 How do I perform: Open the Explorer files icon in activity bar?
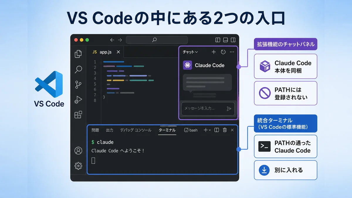[x=78, y=54]
